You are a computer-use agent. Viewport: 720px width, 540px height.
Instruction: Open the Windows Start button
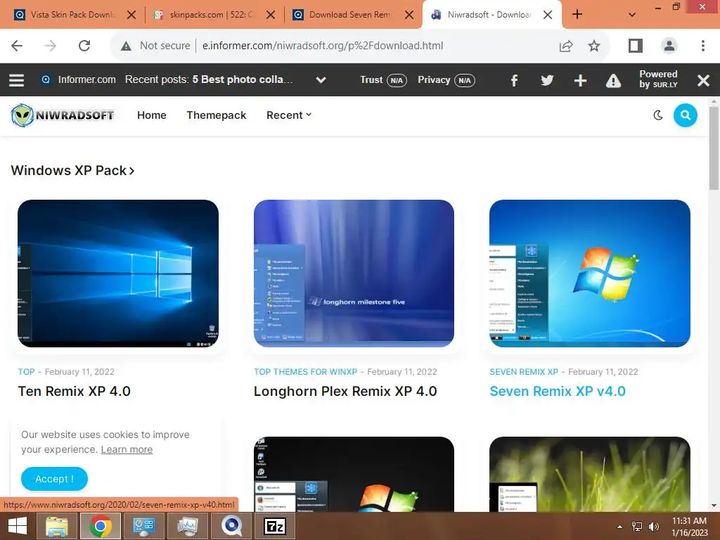[x=18, y=526]
